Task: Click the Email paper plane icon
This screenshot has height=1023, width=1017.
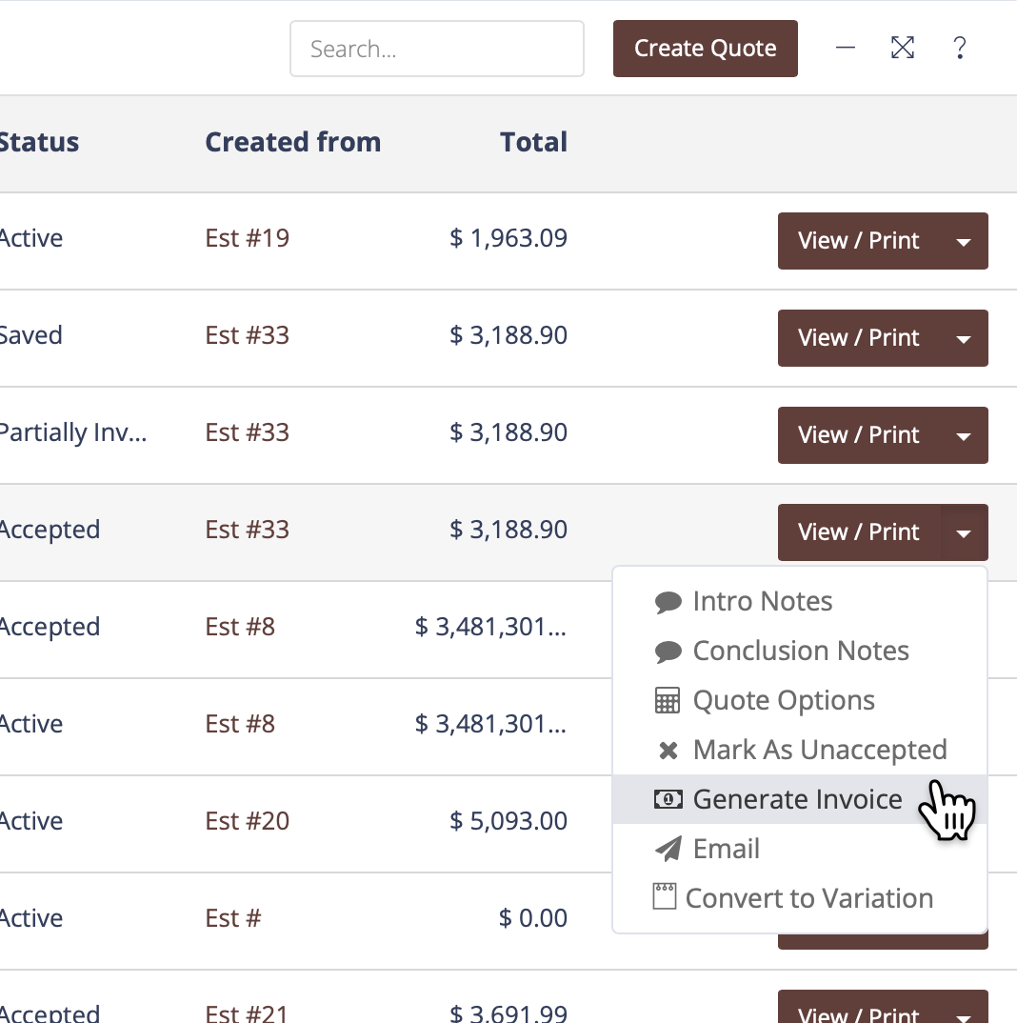Action: 668,850
